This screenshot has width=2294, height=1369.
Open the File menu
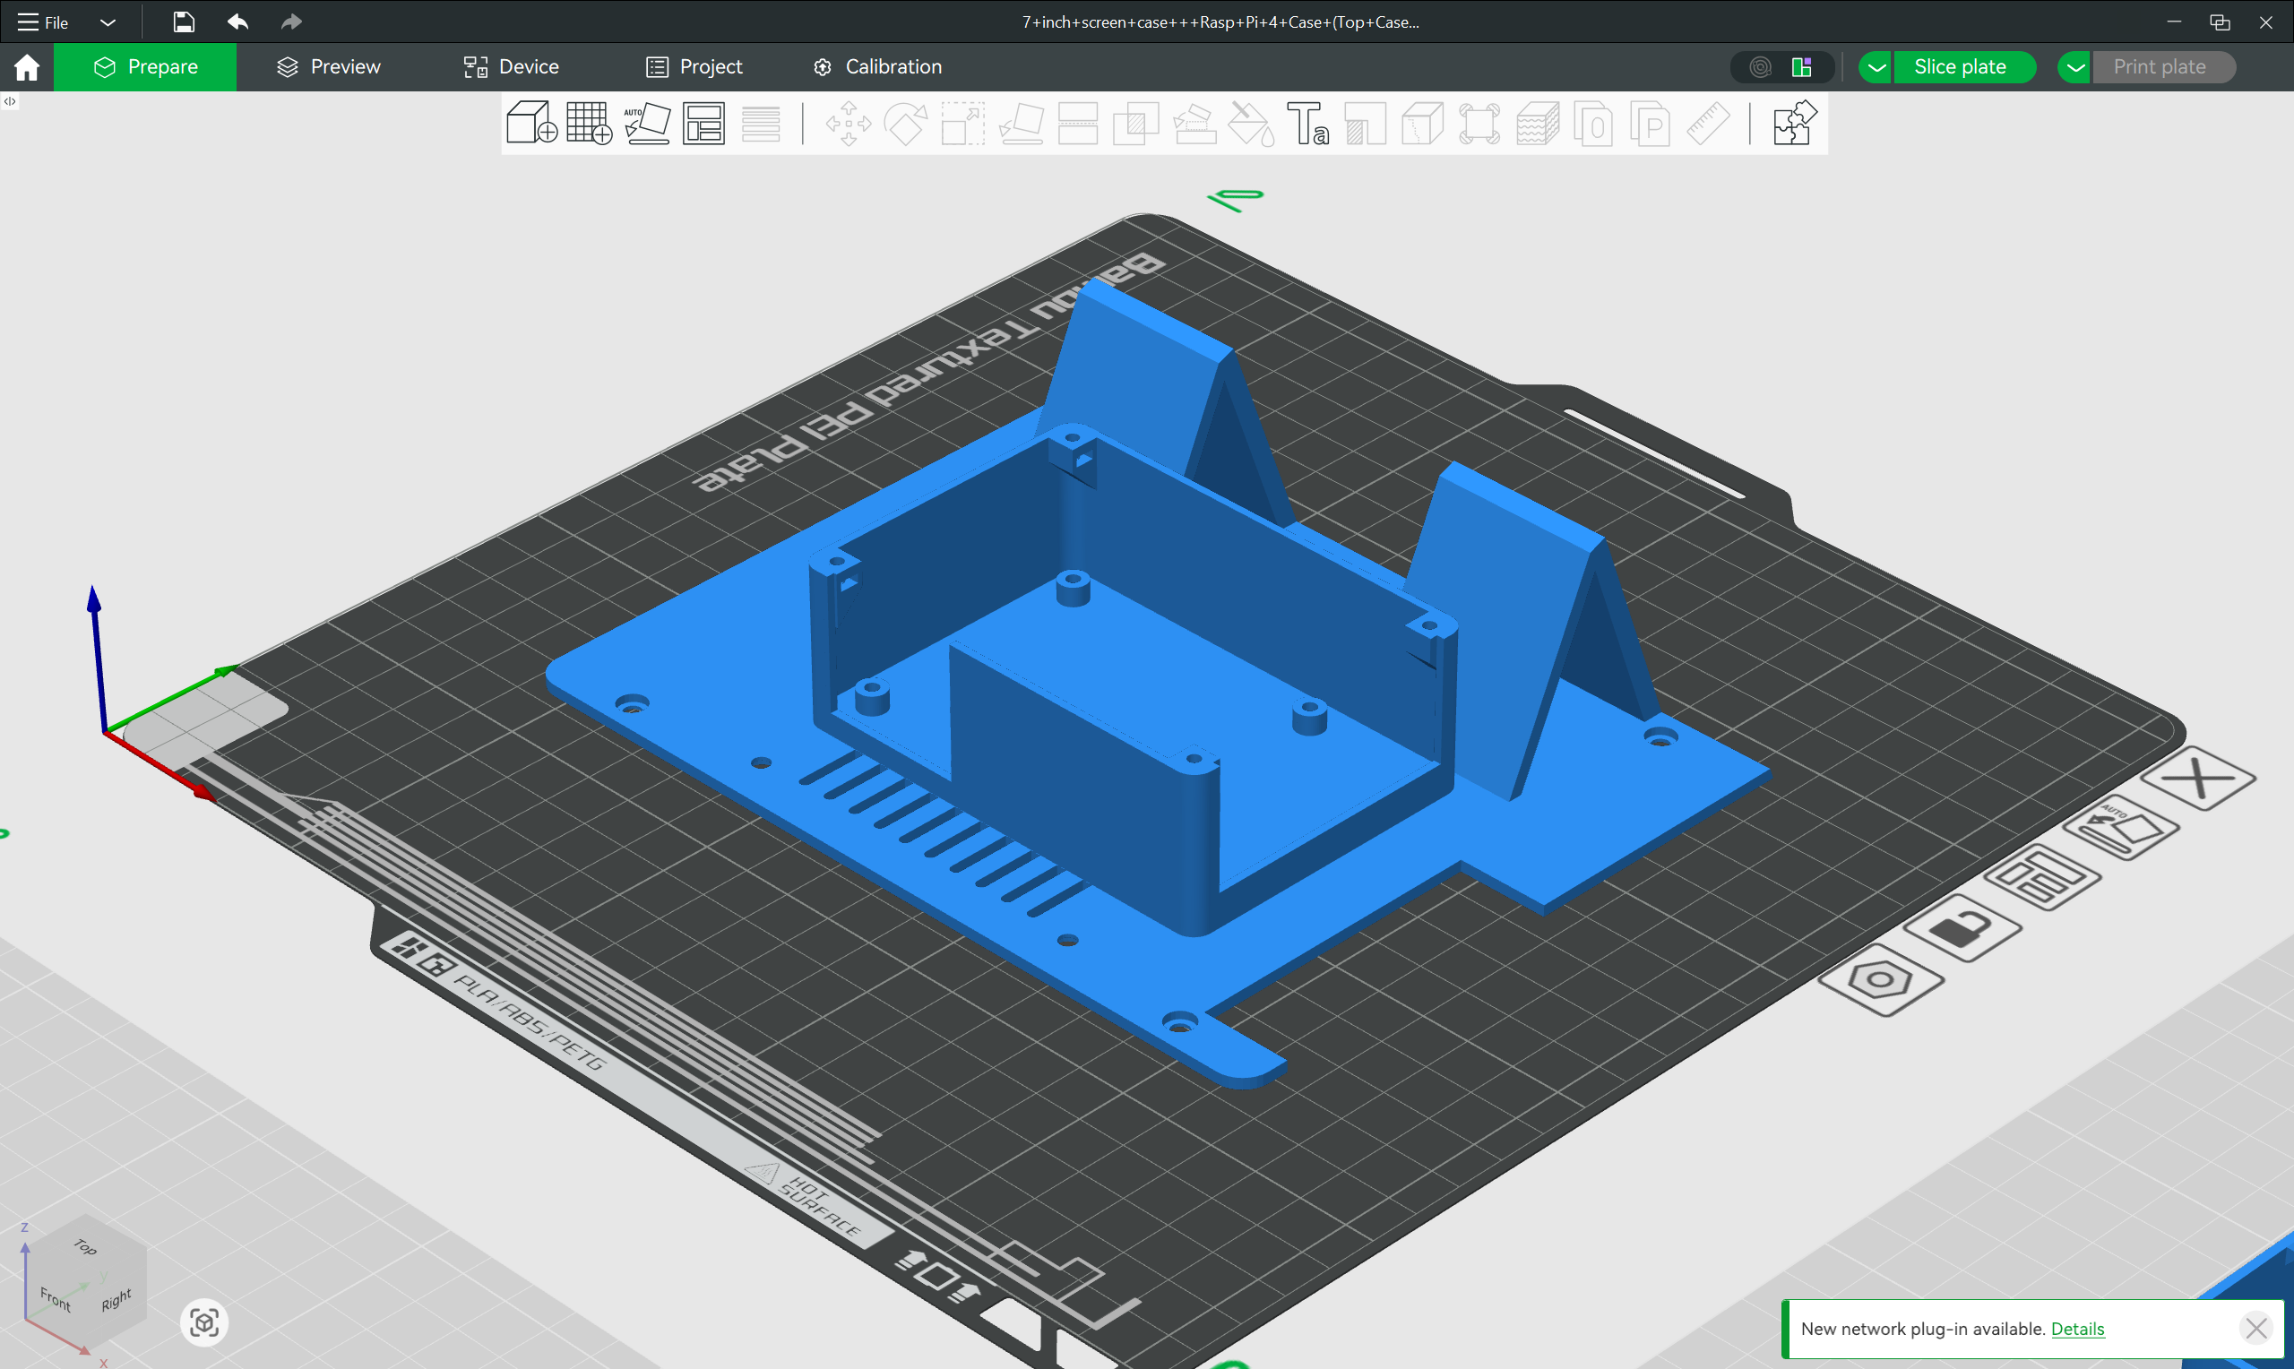click(x=42, y=22)
